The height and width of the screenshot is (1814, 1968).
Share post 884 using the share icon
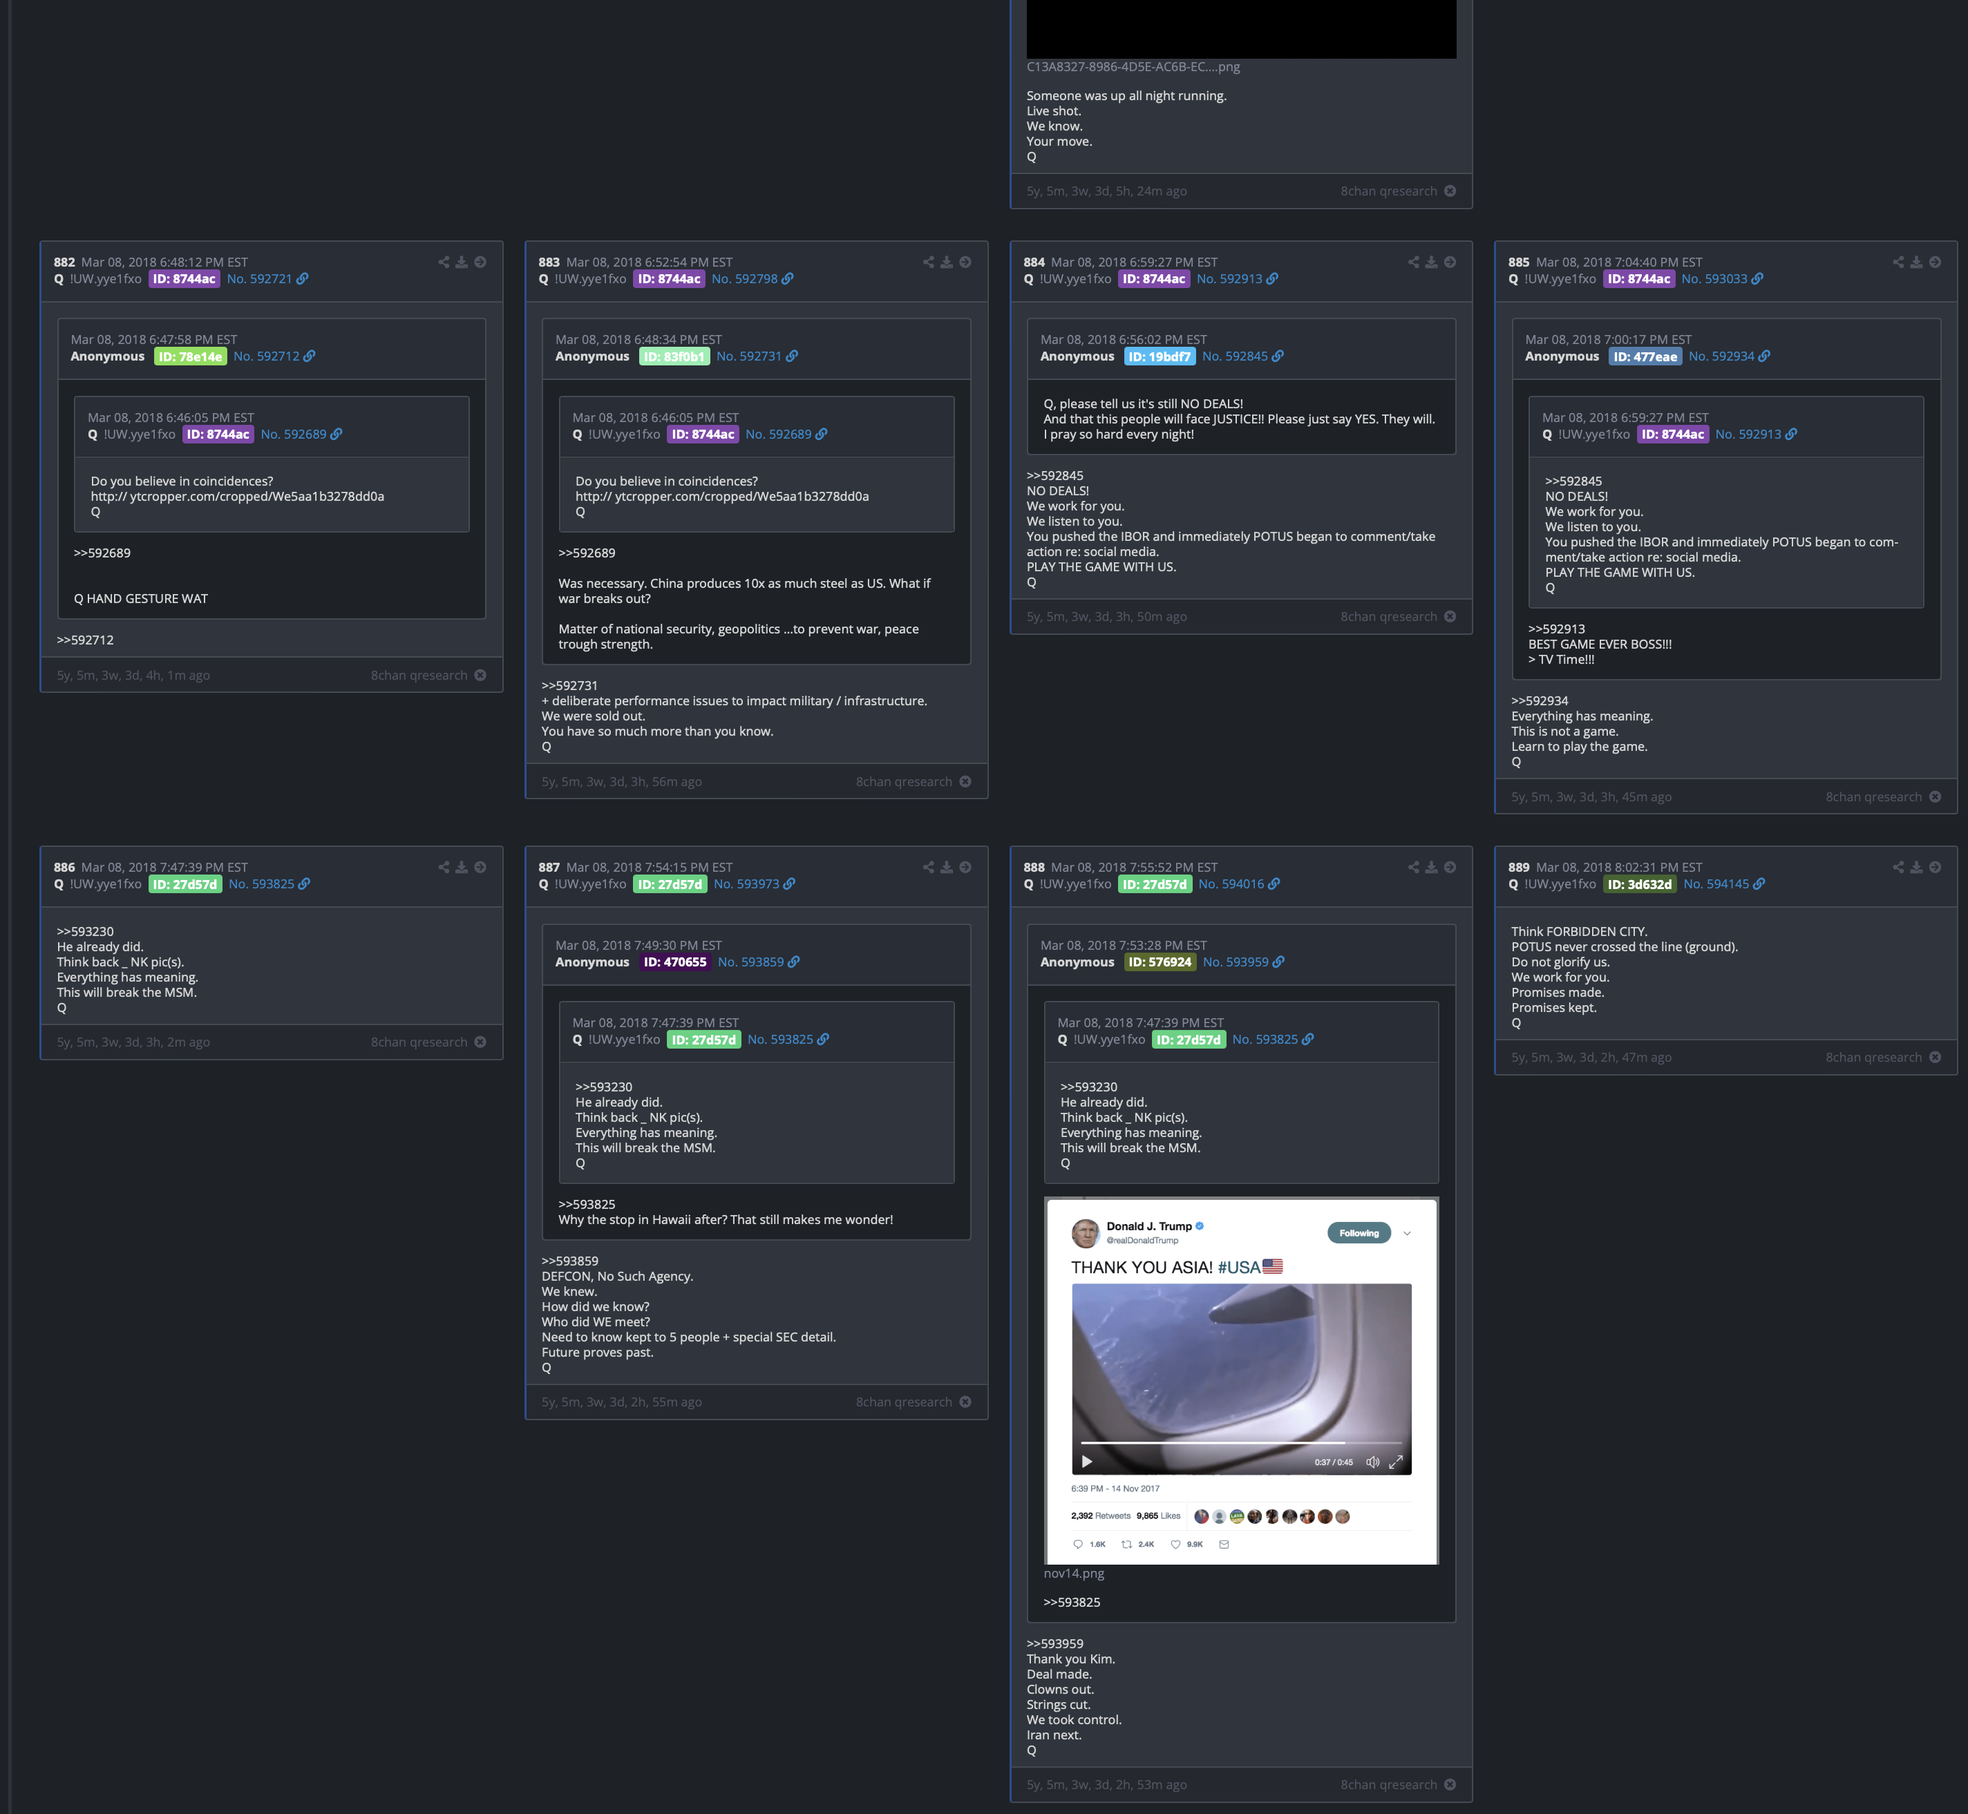tap(1414, 262)
